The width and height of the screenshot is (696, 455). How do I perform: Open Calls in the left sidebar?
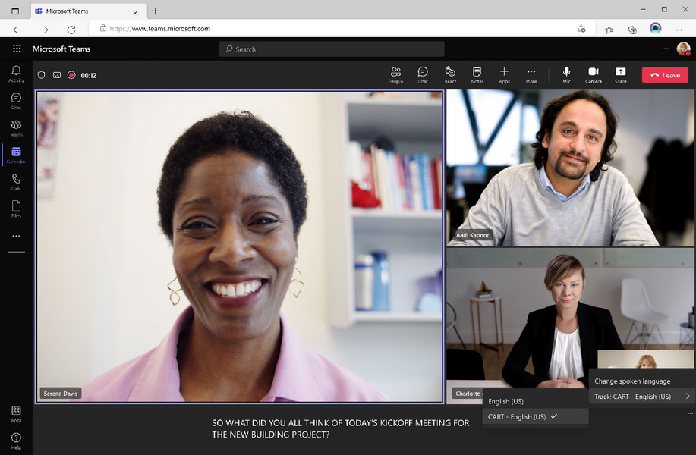[x=16, y=182]
